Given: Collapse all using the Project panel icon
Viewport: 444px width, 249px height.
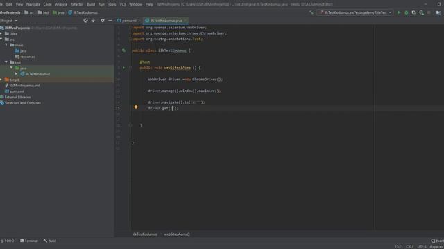Looking at the screenshot, I should (x=93, y=21).
